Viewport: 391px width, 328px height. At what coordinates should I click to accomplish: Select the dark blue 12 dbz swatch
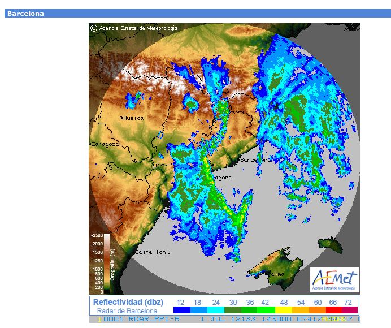tap(181, 310)
